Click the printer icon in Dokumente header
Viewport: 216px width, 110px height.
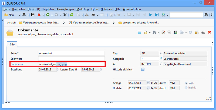pos(203,32)
